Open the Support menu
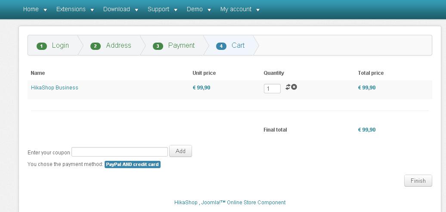 158,9
